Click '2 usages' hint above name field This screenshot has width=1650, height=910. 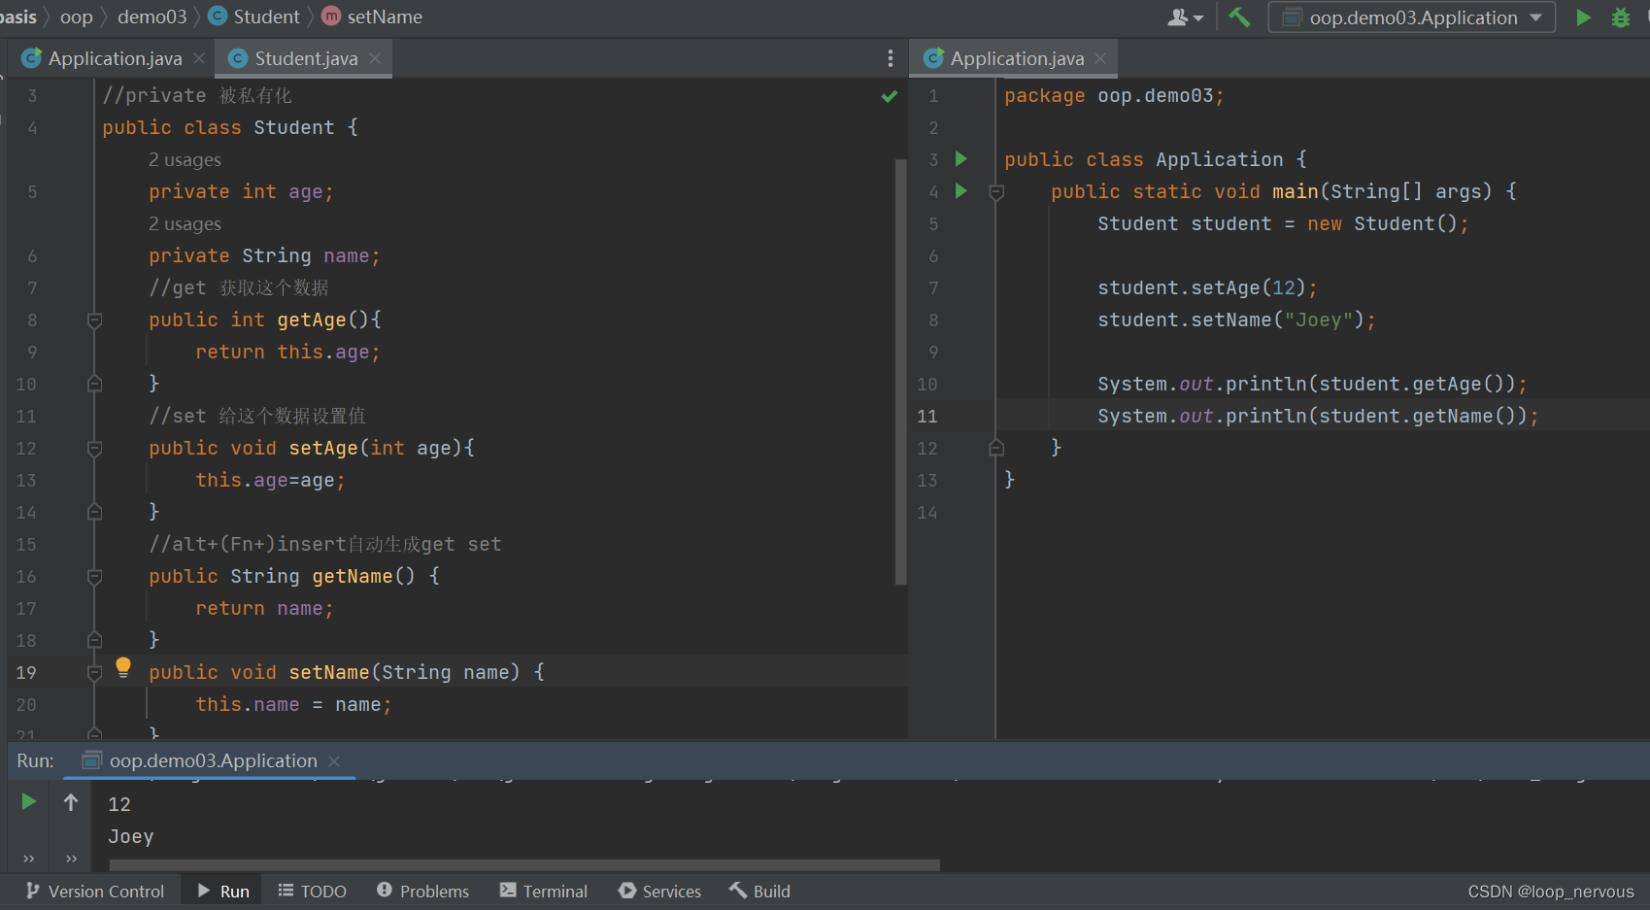pyautogui.click(x=185, y=223)
